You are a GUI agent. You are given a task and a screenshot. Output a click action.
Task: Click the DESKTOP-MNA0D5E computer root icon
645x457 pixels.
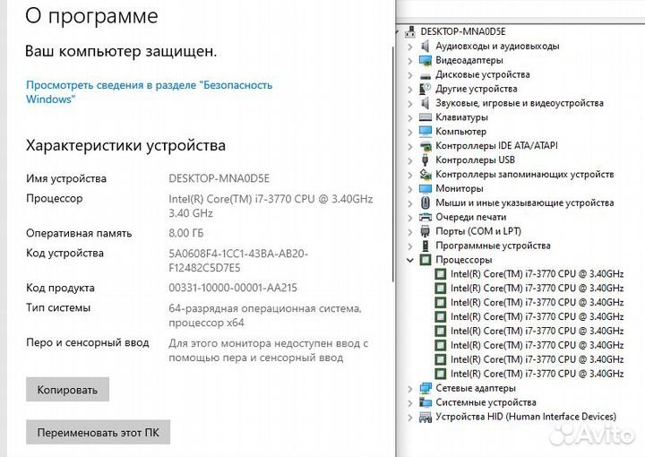(410, 31)
